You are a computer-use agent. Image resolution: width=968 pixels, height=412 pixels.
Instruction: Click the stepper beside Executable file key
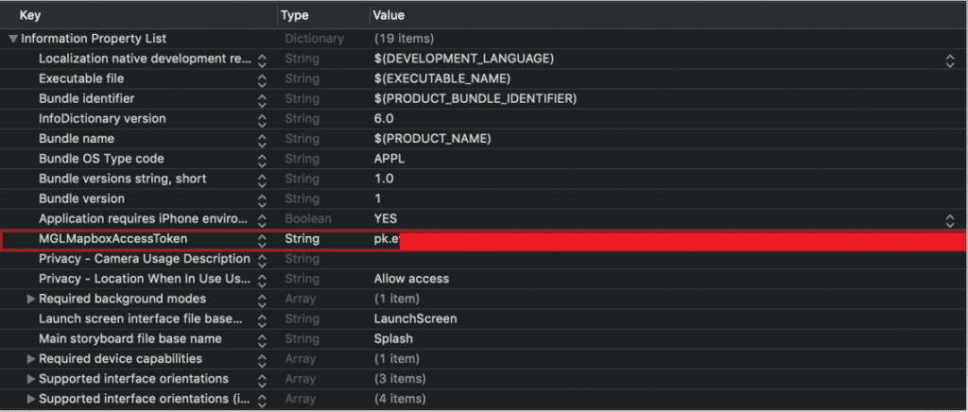262,79
